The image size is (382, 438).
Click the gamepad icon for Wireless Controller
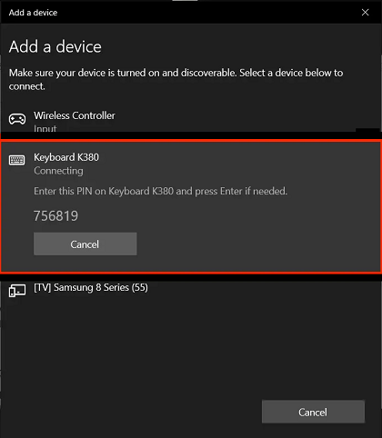[17, 119]
